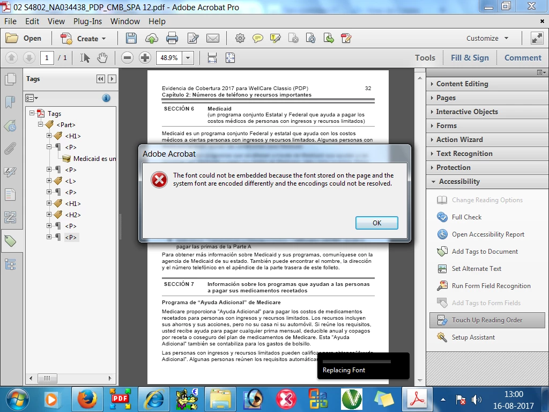Toggle read mode with the expand arrows icon
Screen dimensions: 549x412
(x=537, y=38)
